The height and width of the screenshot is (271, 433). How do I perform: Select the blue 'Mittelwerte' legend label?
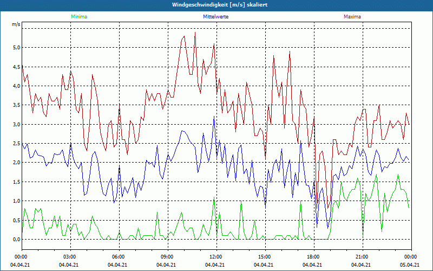215,17
